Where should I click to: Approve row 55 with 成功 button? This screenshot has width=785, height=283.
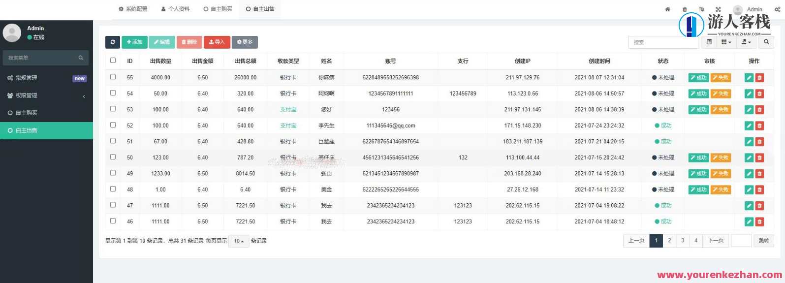698,78
